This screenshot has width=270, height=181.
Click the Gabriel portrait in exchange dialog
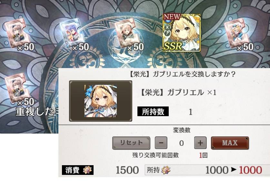point(101,101)
